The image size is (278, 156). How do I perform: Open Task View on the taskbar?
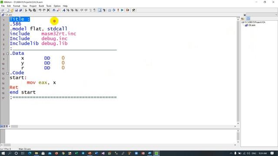23,153
